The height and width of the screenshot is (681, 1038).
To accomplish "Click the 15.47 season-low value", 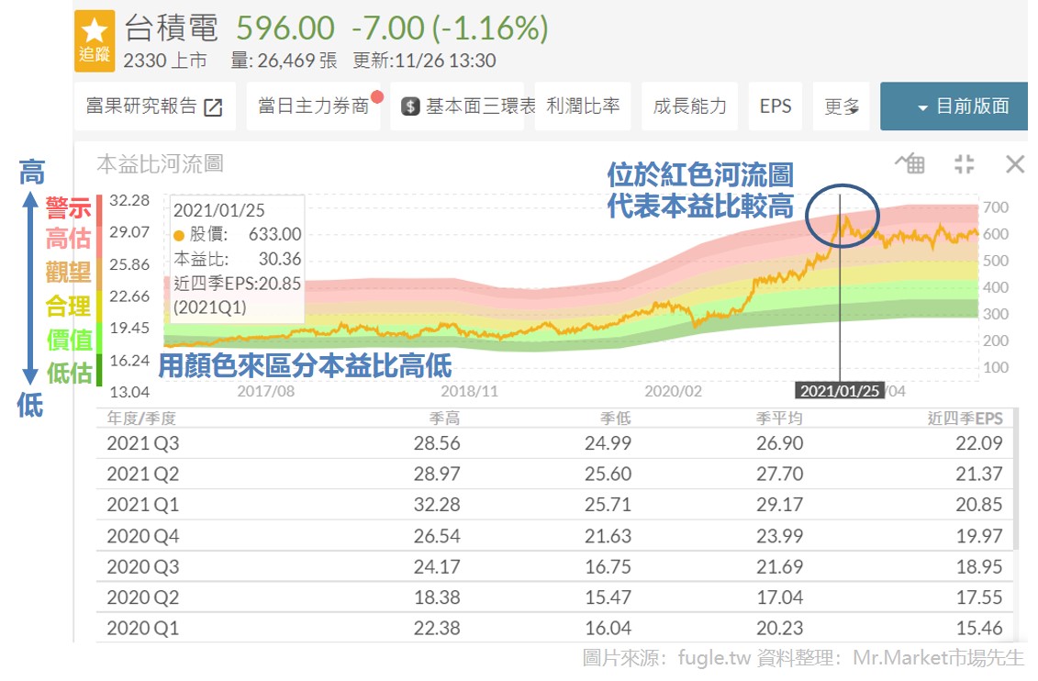I will [x=608, y=597].
